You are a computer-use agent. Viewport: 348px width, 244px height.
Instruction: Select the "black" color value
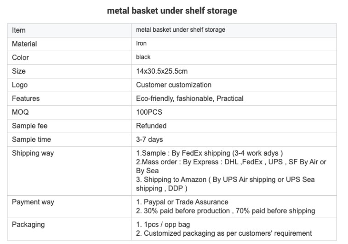[x=143, y=57]
